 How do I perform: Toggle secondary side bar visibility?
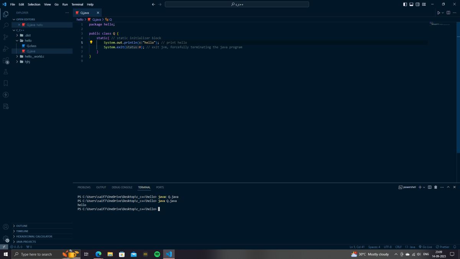click(417, 4)
